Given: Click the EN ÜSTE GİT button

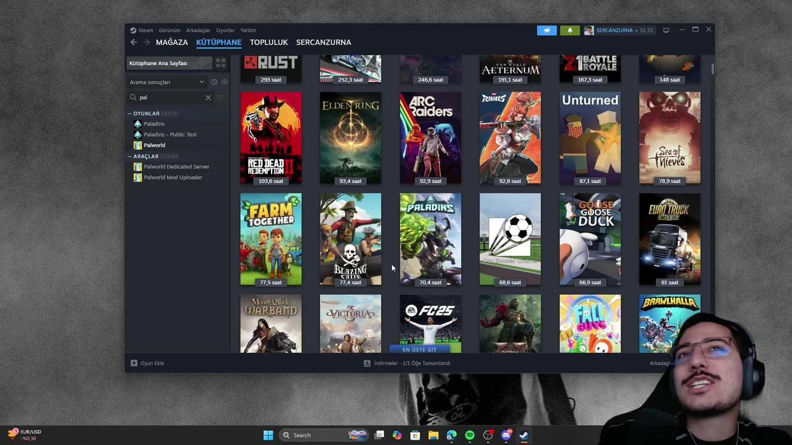Looking at the screenshot, I should (x=420, y=350).
